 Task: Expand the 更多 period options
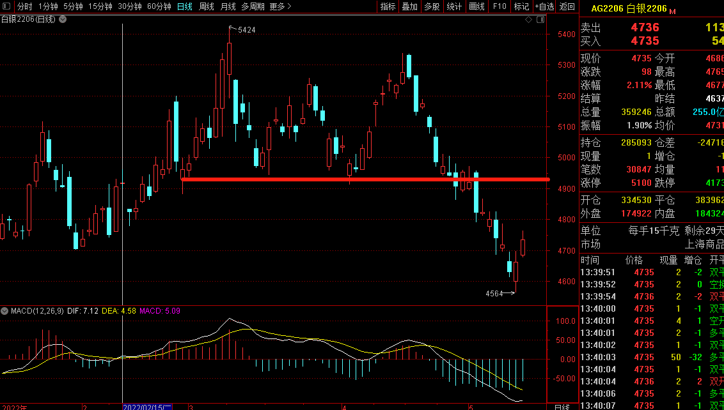280,6
